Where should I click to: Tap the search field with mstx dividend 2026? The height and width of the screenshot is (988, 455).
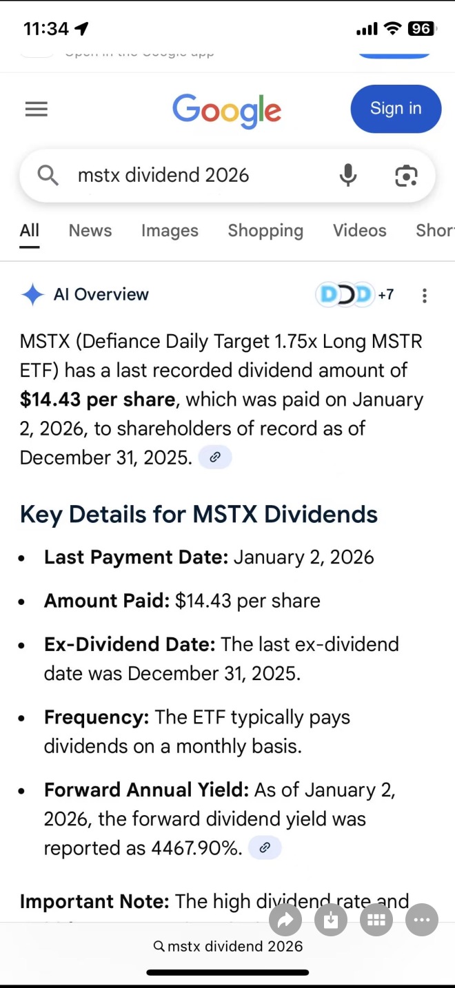click(228, 176)
